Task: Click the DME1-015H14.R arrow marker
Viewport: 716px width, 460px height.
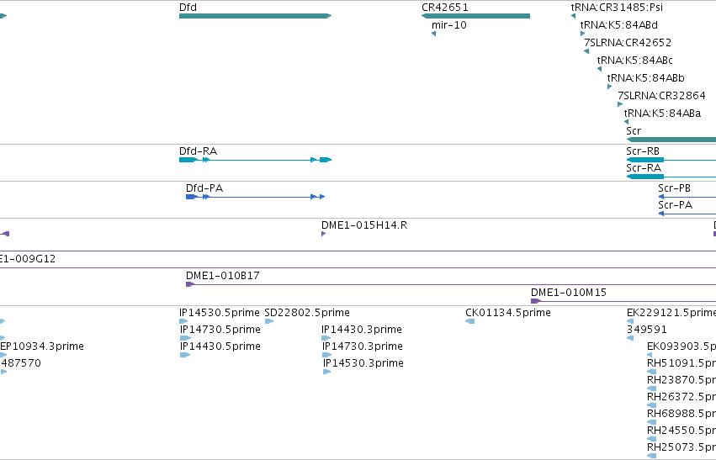Action: click(324, 234)
